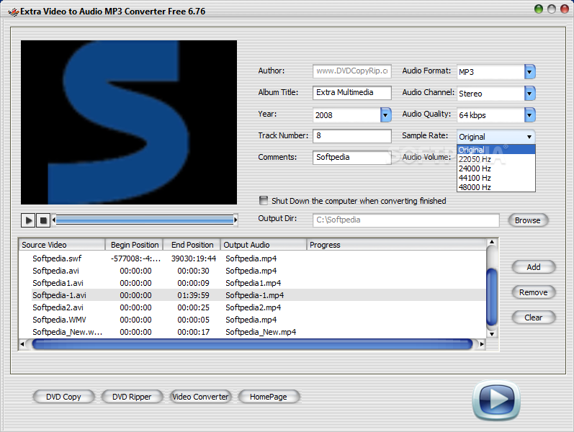Select the Softpedia.swf row

tap(253, 258)
